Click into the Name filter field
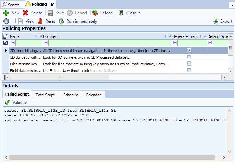This screenshot has height=163, width=235. coord(29,43)
